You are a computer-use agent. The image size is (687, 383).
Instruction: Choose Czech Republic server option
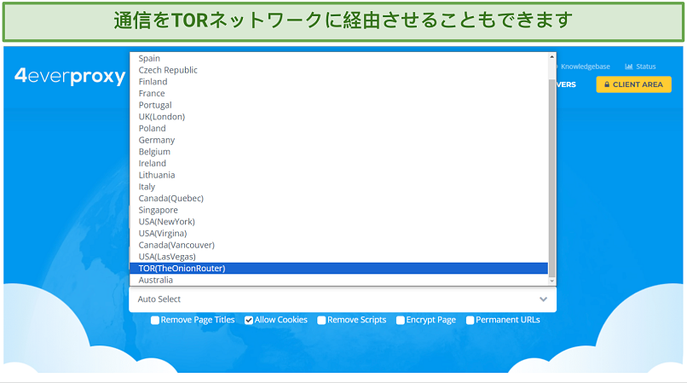338,70
